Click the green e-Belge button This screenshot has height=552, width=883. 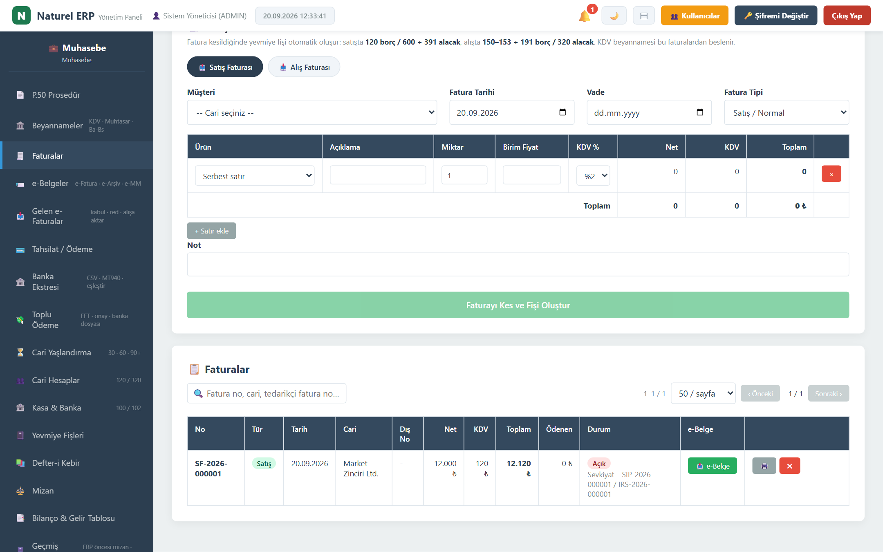click(713, 466)
